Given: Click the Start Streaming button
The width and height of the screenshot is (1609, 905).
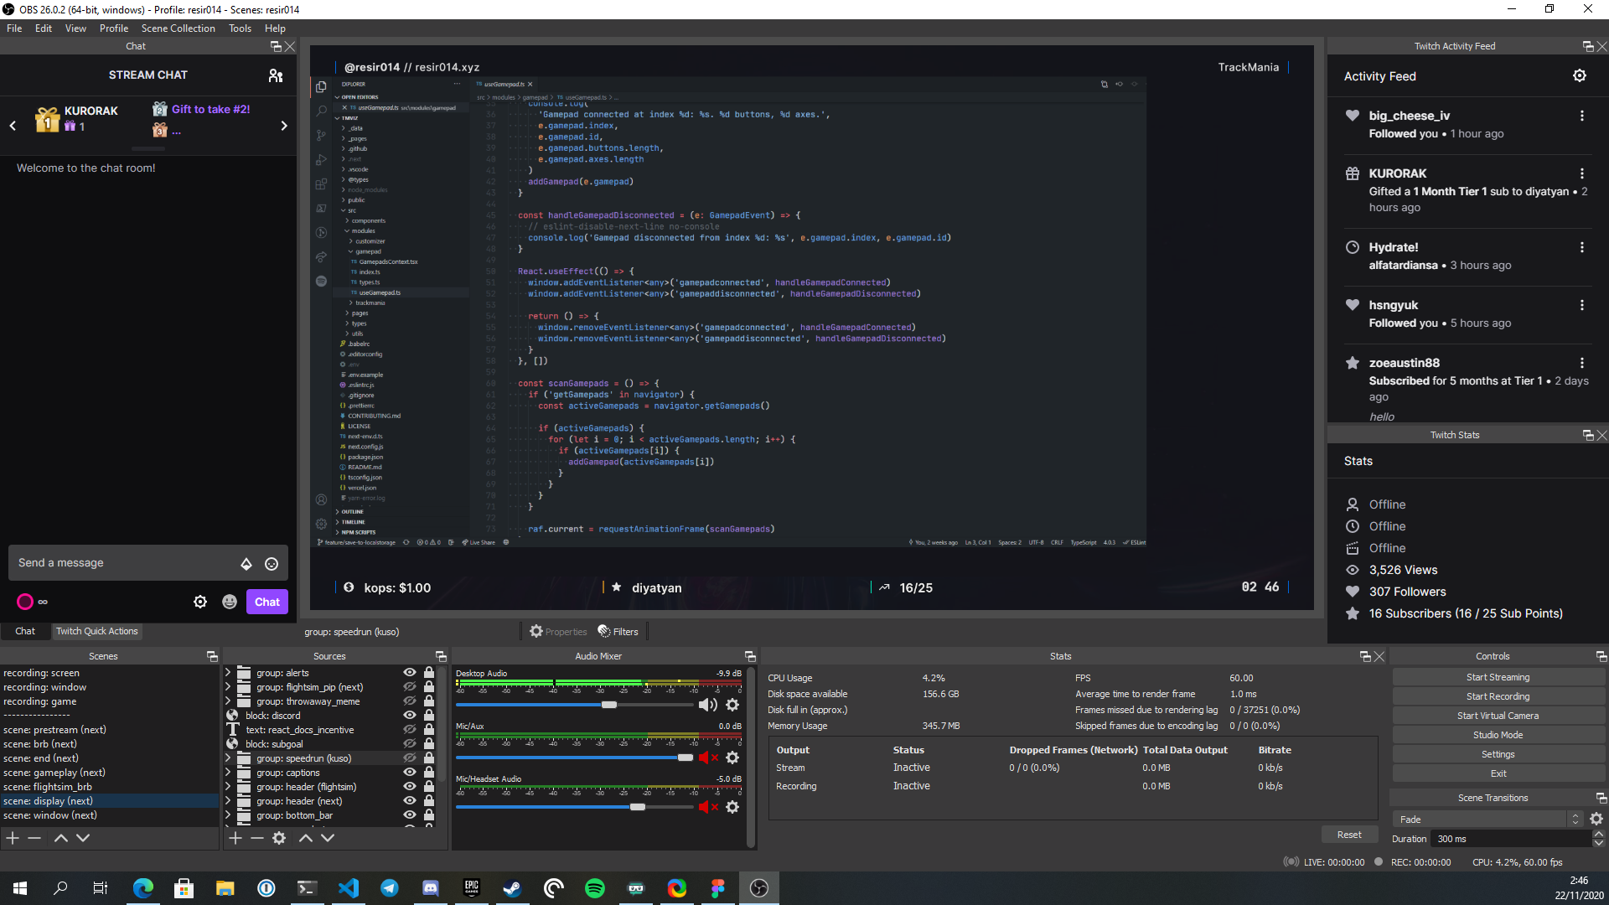Looking at the screenshot, I should pos(1498,677).
